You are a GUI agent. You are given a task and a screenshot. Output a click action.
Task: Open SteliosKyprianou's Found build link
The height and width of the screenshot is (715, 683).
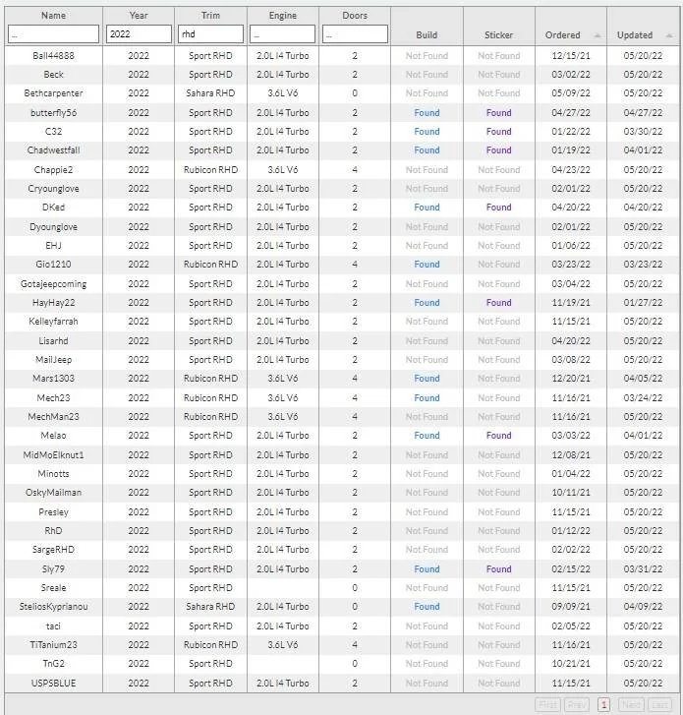[x=427, y=607]
